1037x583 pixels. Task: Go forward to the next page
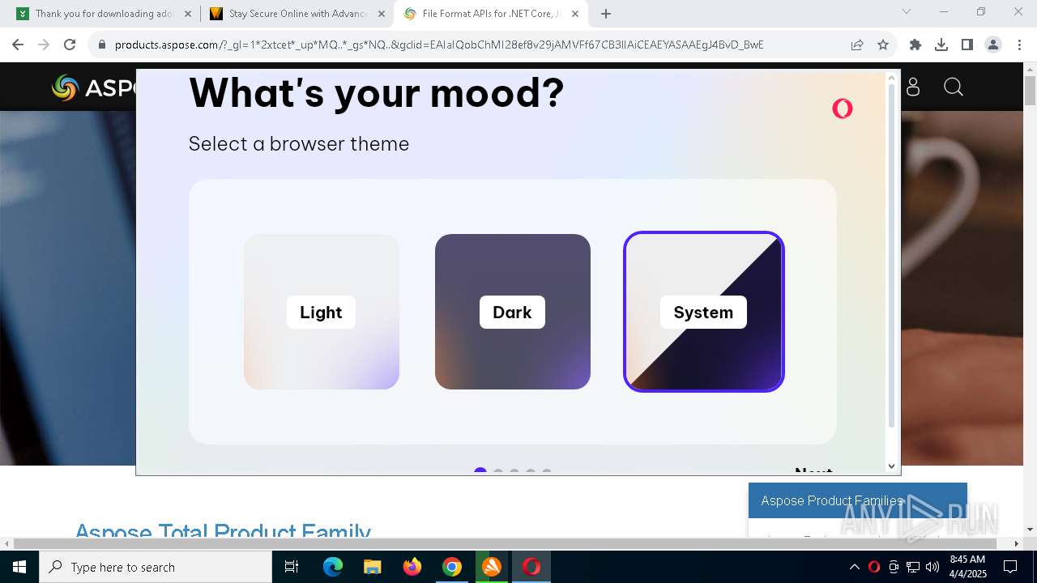pos(44,45)
